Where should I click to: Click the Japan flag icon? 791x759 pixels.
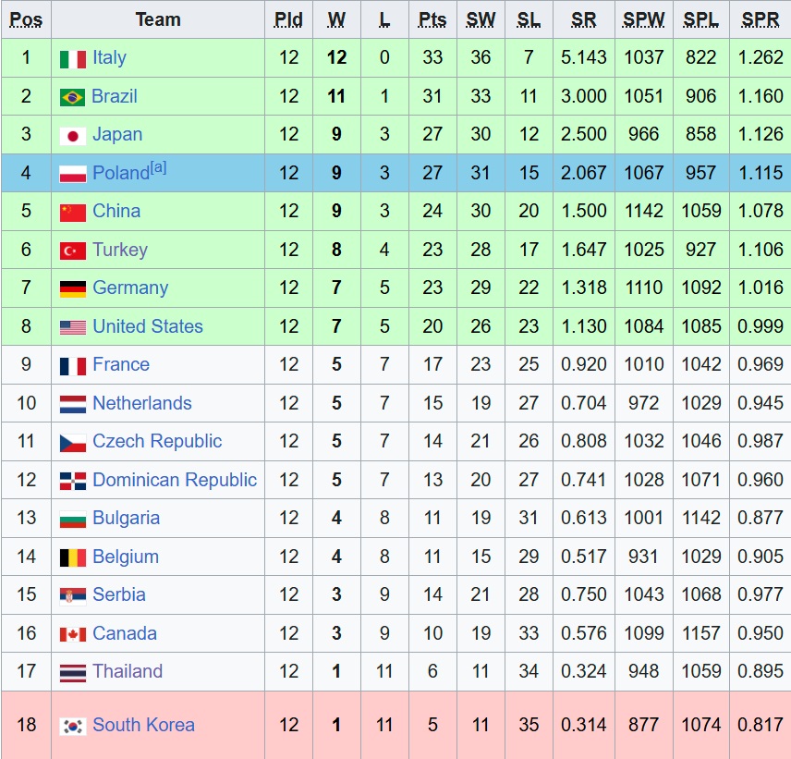pos(73,136)
